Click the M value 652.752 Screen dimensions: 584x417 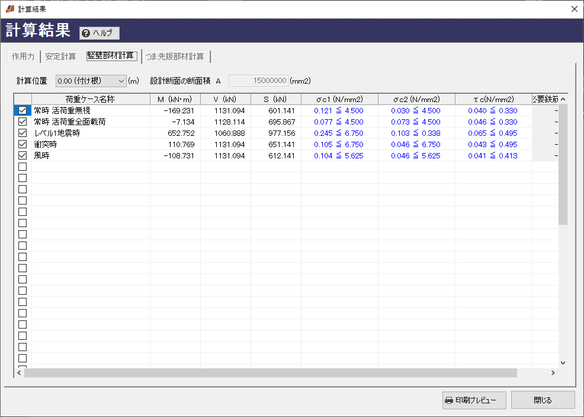click(181, 133)
